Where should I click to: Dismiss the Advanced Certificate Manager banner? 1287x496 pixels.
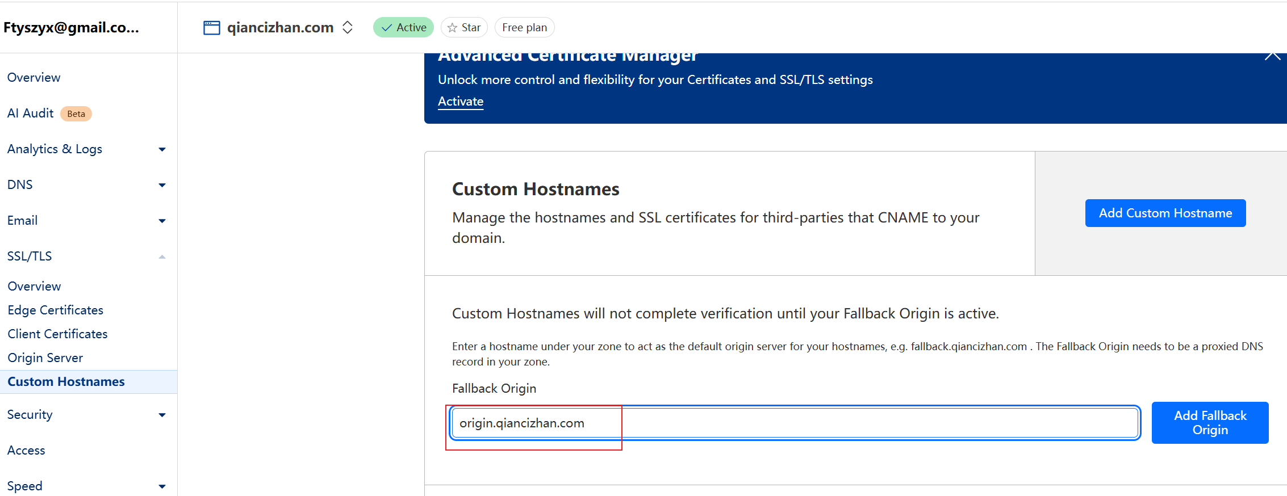(x=1272, y=56)
